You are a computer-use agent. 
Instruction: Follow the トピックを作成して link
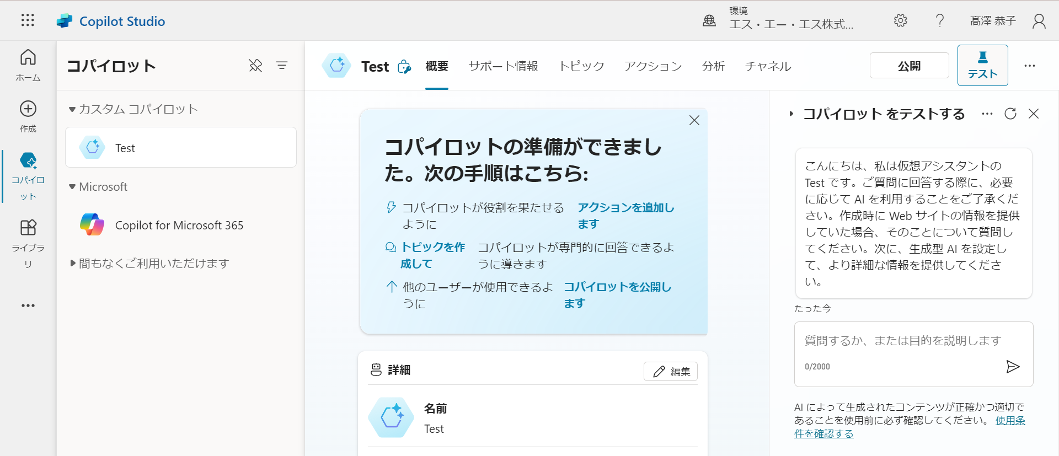[433, 255]
